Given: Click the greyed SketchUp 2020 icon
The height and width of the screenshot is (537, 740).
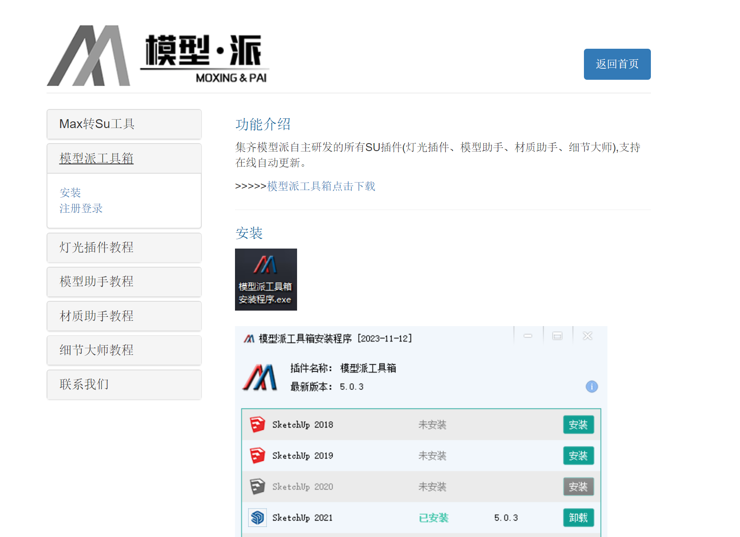Looking at the screenshot, I should point(257,486).
